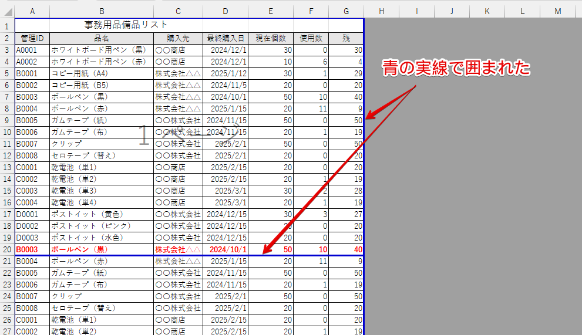Select row 27 header
582x335 pixels.
click(x=7, y=331)
